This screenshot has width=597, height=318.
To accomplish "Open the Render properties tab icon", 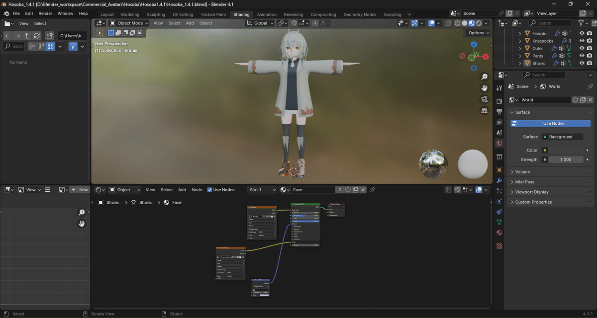I will click(x=499, y=101).
